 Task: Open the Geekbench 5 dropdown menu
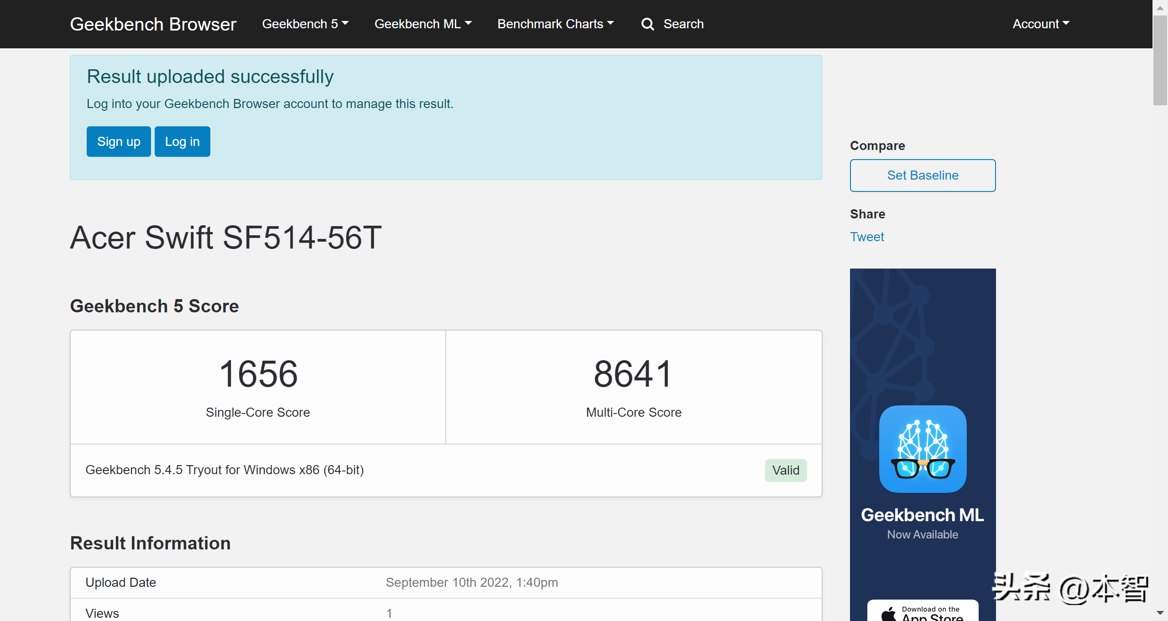305,24
